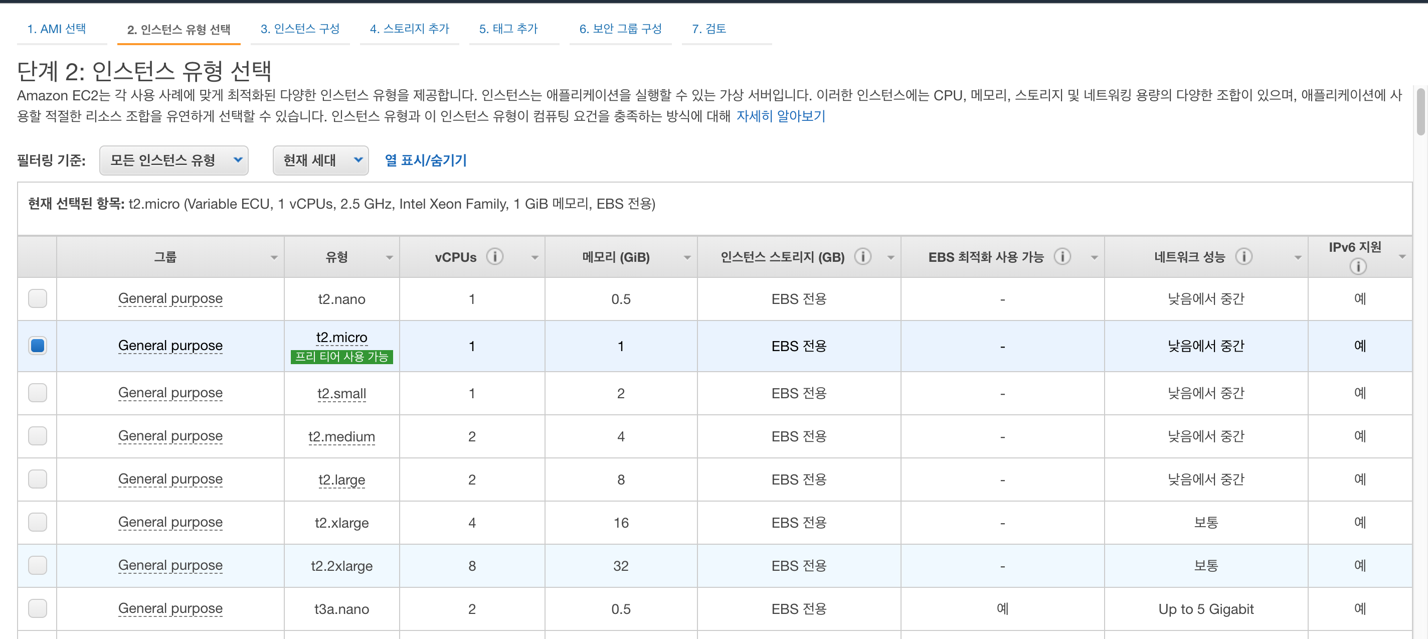Screen dimensions: 1428x639
Task: Check the t2.medium instance row
Action: (x=38, y=436)
